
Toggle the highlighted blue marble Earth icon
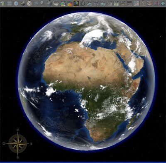point(76,3)
